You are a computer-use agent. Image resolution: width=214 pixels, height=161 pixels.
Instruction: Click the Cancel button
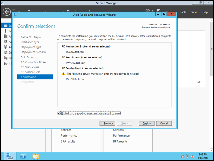pos(164,123)
